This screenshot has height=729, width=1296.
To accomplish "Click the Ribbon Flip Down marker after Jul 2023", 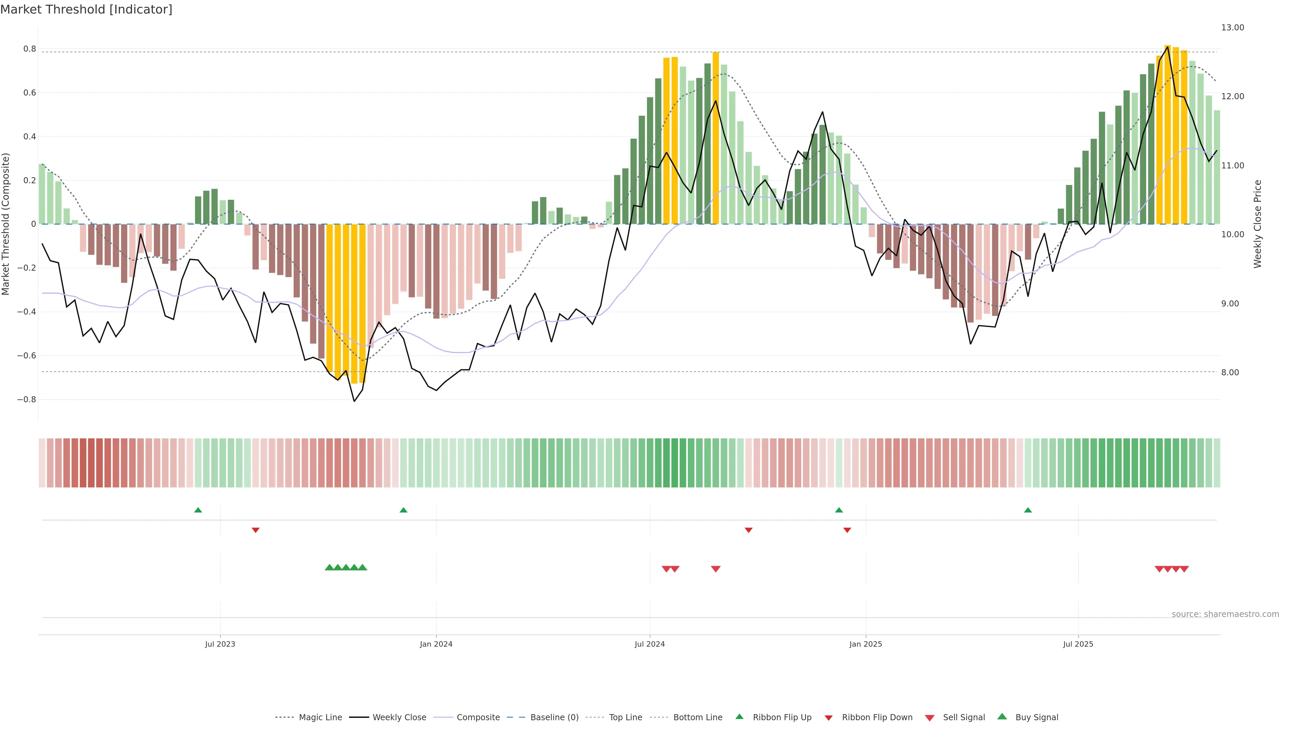I will click(255, 530).
